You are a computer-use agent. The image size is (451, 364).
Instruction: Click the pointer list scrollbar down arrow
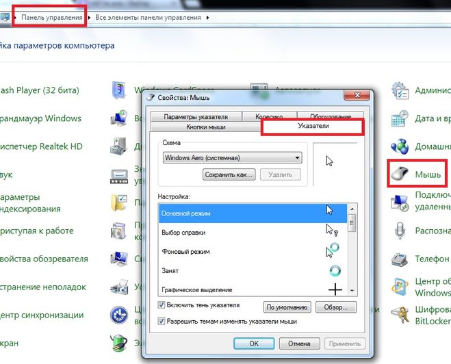point(352,290)
